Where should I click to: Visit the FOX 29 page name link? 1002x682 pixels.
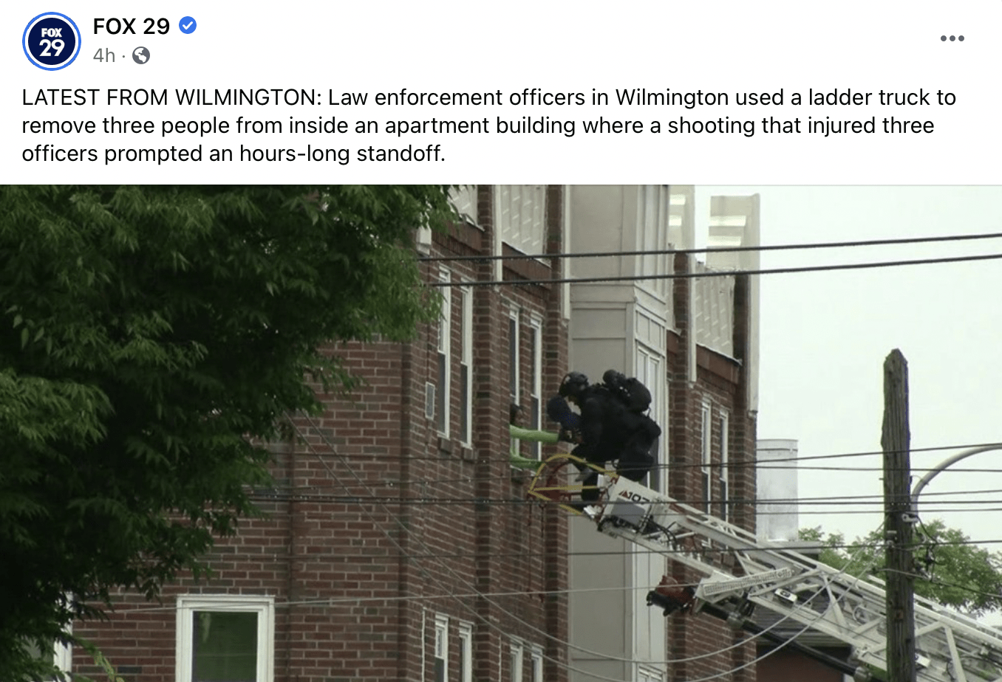132,27
